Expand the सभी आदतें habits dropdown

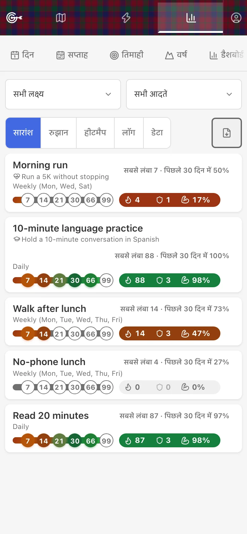pyautogui.click(x=184, y=94)
